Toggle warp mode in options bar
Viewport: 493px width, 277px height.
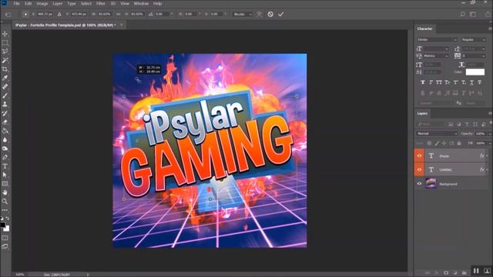tap(259, 14)
